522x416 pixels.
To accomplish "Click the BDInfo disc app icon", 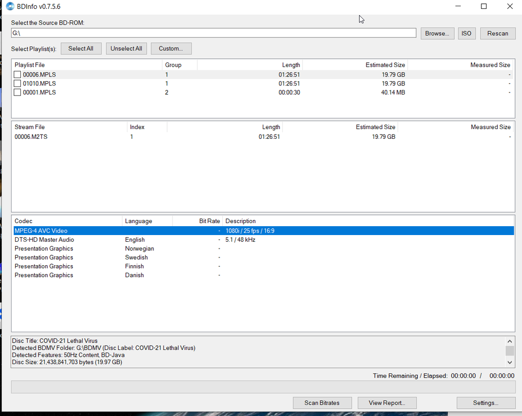I will (10, 6).
